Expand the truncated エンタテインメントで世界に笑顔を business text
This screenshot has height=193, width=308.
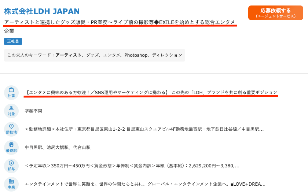click(x=145, y=184)
